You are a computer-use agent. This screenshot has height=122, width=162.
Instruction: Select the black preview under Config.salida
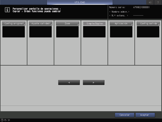[x=148, y=32]
